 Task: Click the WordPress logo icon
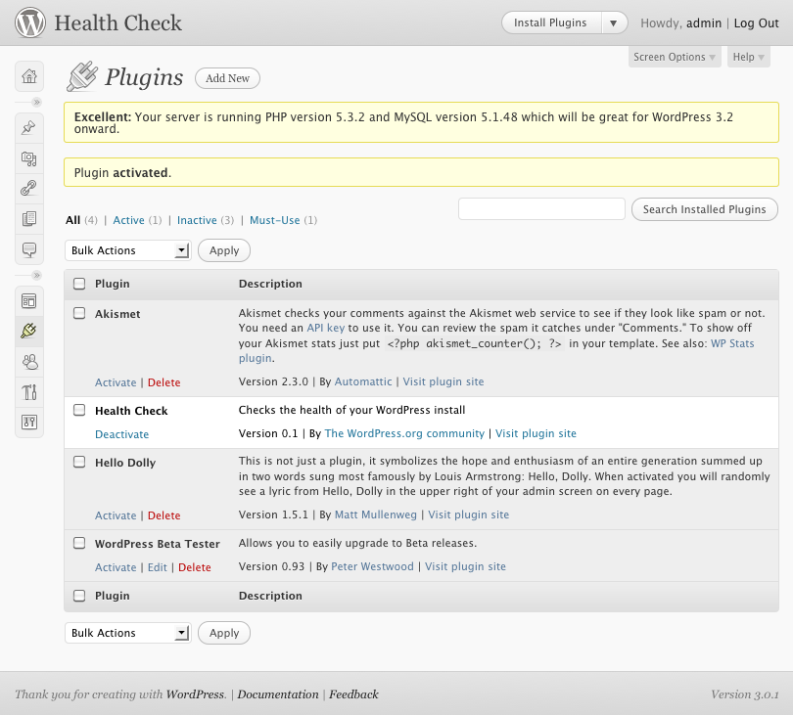(x=29, y=22)
